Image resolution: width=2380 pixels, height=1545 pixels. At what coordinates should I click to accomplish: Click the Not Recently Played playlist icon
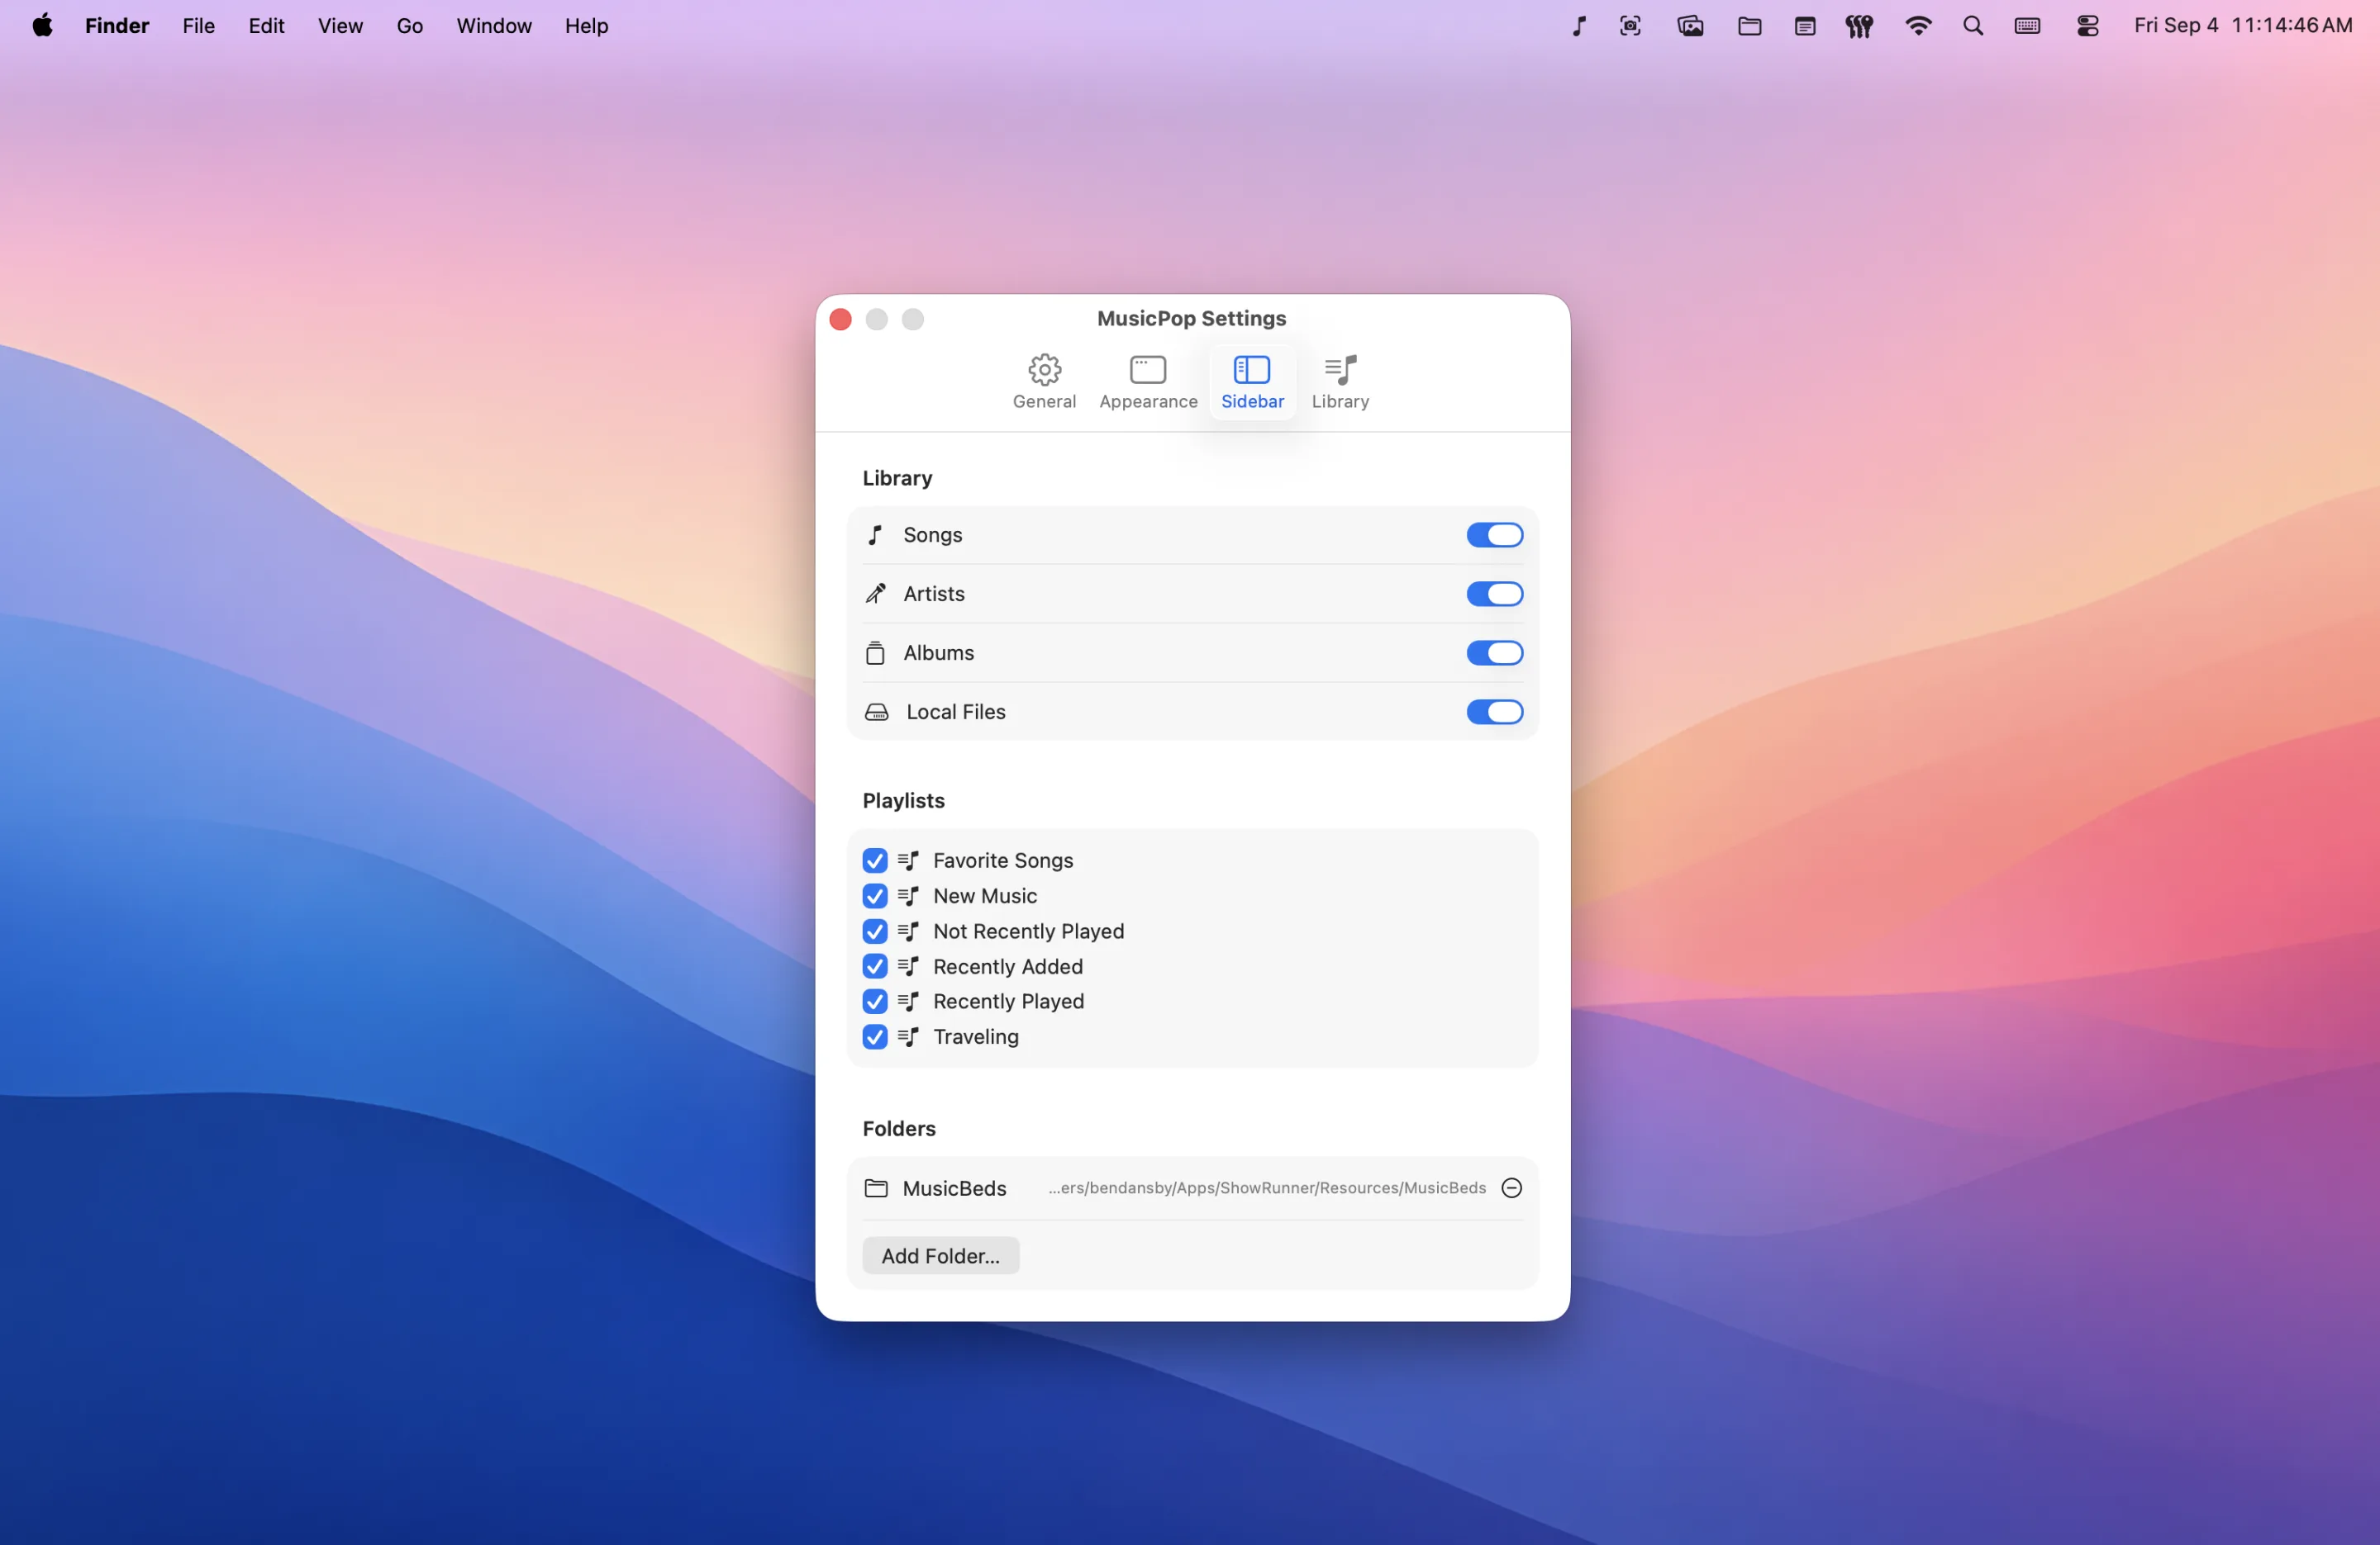click(908, 931)
